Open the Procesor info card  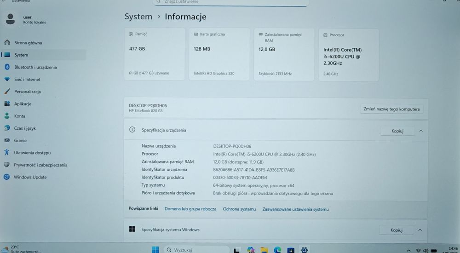(349, 55)
